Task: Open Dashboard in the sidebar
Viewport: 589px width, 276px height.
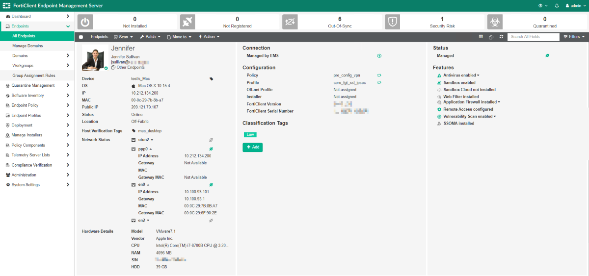Action: [x=37, y=16]
